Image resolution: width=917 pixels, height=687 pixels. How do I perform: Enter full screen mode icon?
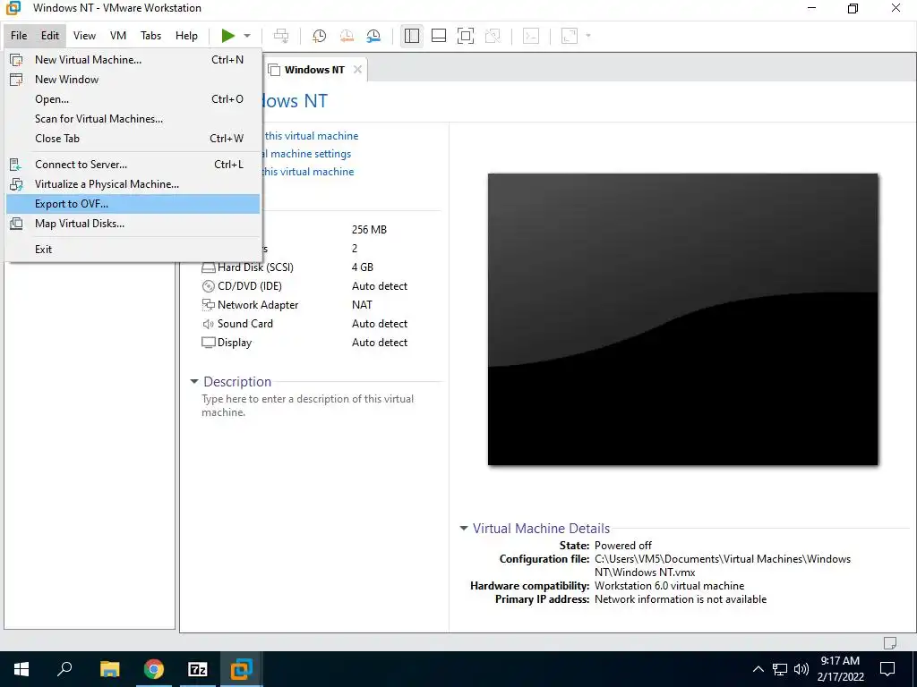click(x=466, y=36)
